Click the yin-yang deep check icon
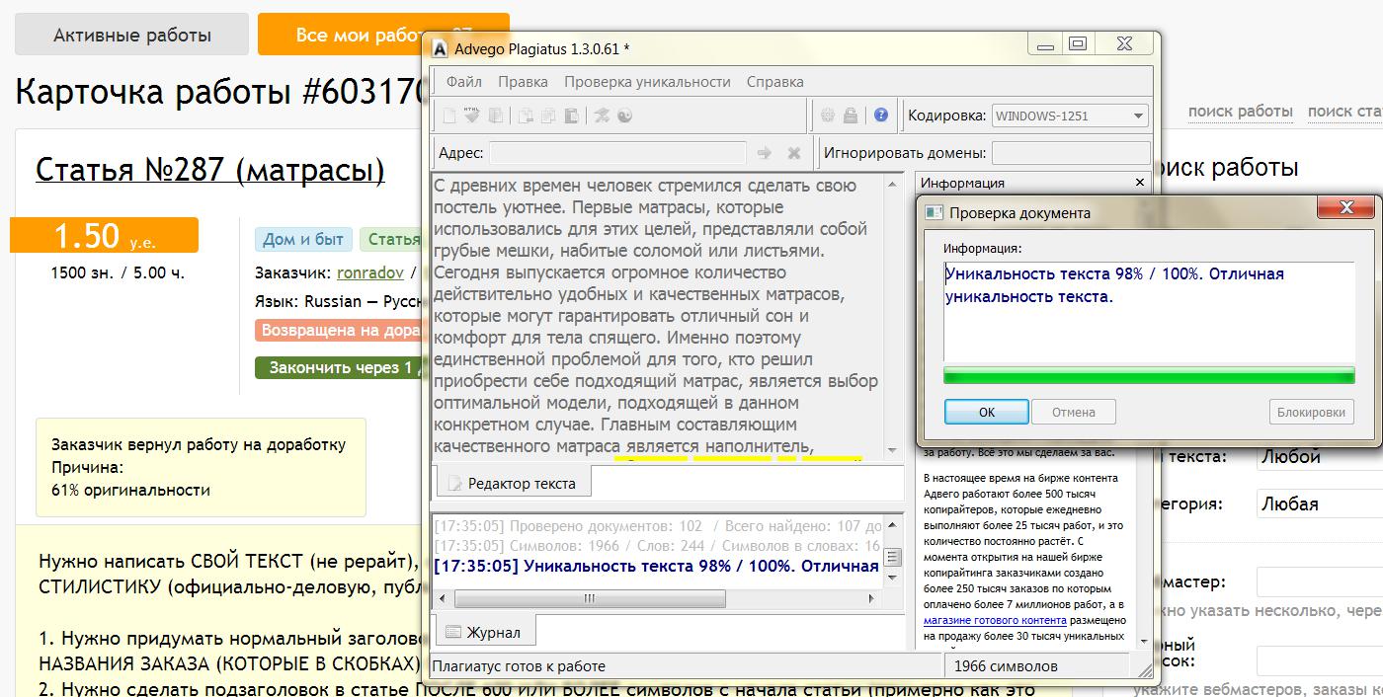 click(624, 116)
